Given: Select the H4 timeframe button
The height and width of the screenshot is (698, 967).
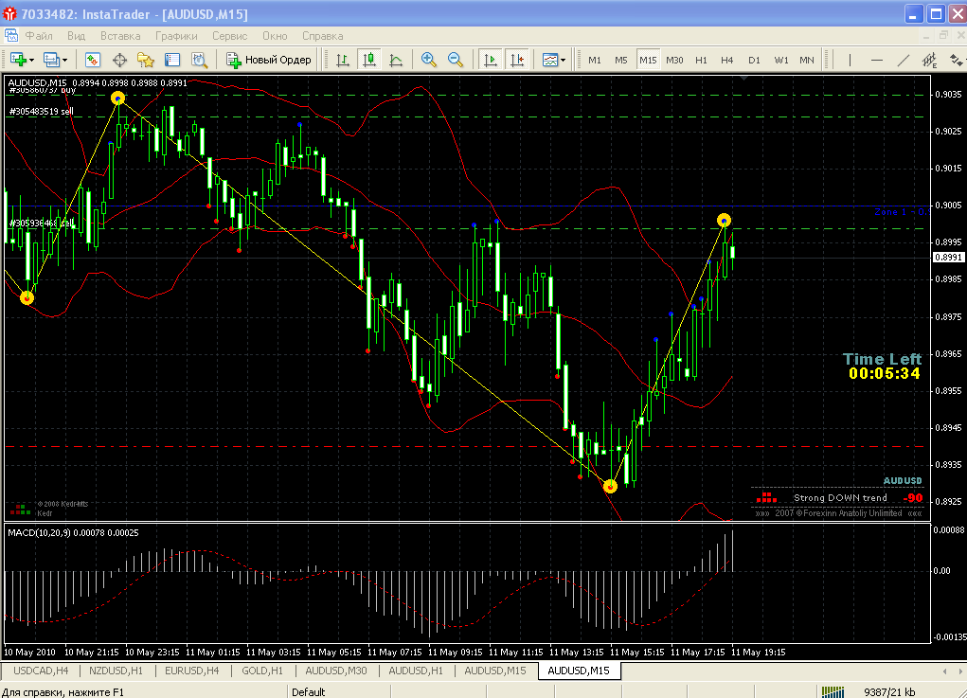Looking at the screenshot, I should click(x=726, y=60).
